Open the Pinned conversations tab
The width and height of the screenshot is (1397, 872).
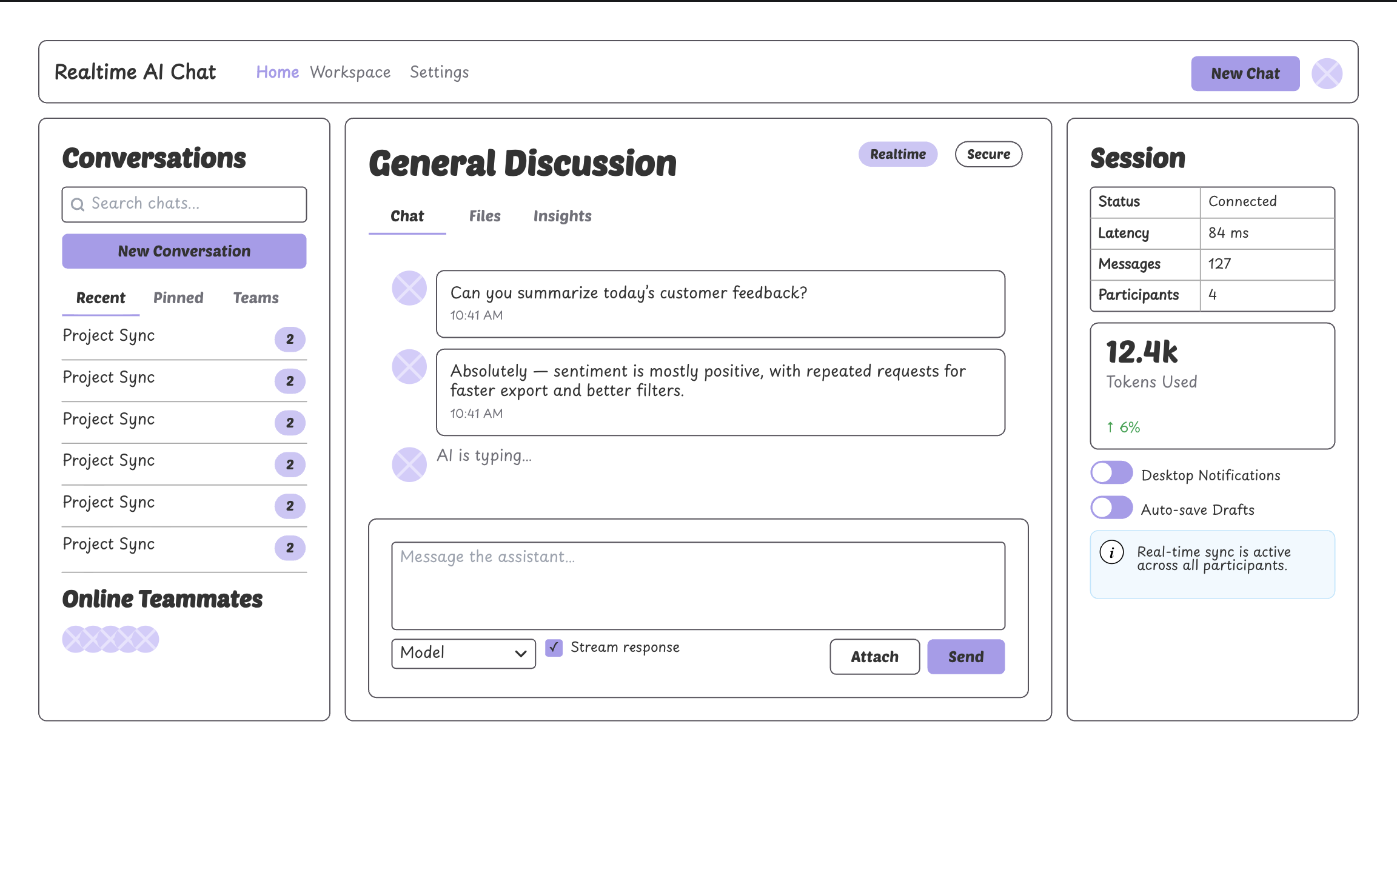click(178, 298)
